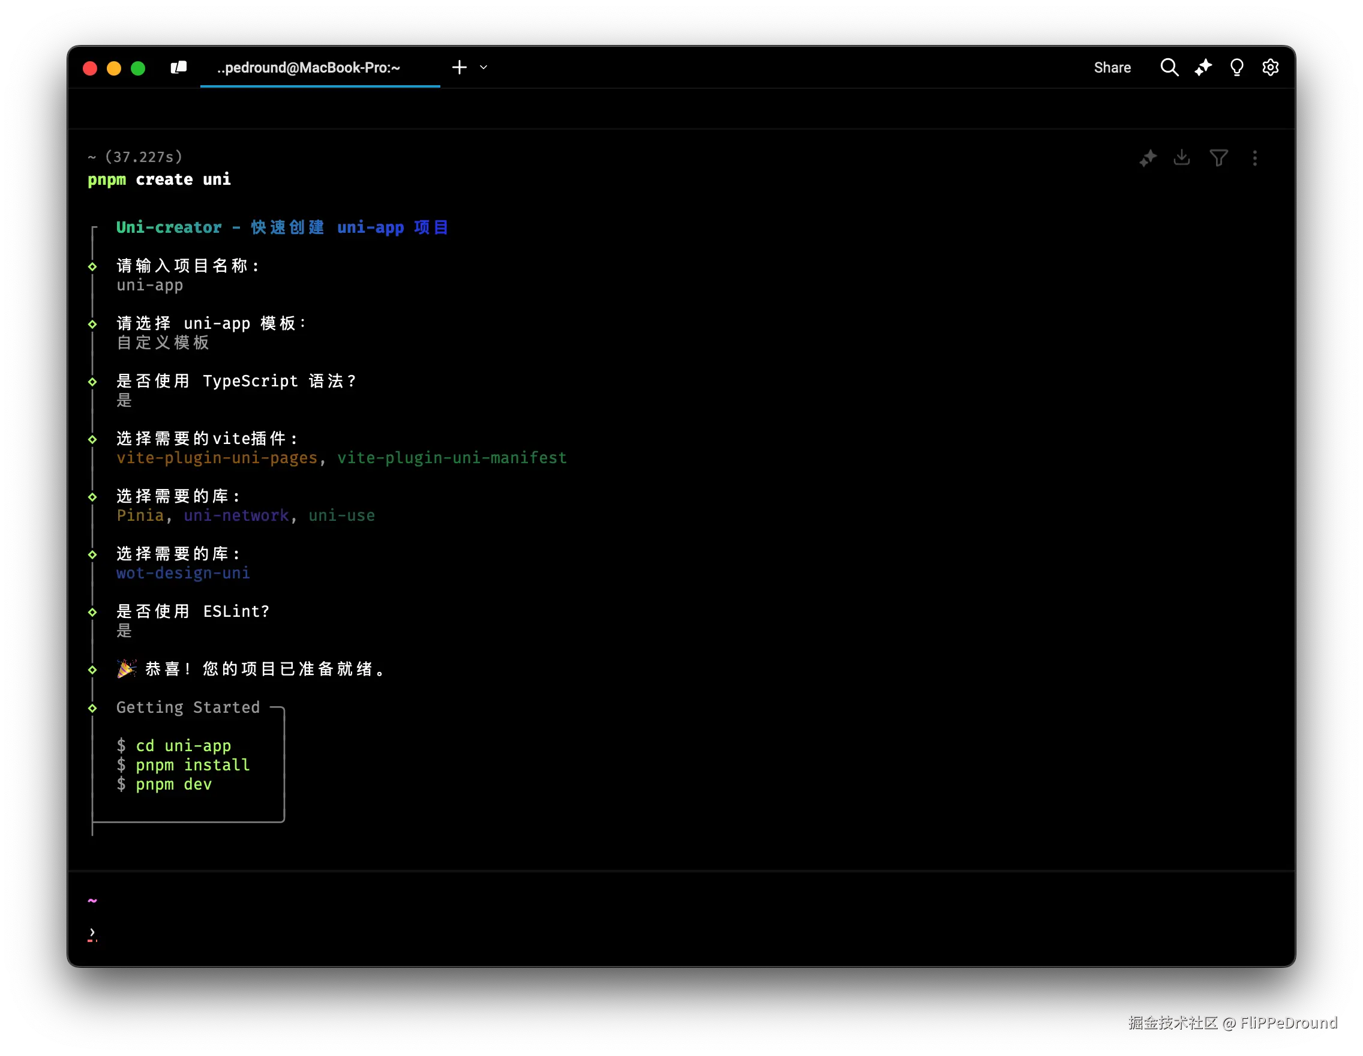Open the settings gear icon

(1270, 67)
